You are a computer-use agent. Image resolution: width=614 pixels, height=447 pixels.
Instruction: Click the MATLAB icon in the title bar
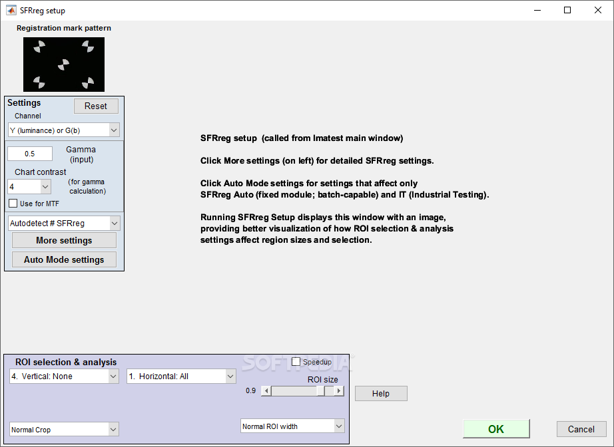(11, 10)
